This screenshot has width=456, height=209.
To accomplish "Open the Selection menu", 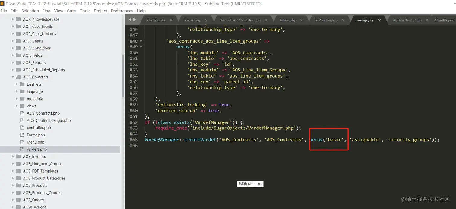I will 30,11.
